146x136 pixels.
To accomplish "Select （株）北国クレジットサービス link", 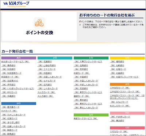I will pyautogui.click(x=124, y=77).
